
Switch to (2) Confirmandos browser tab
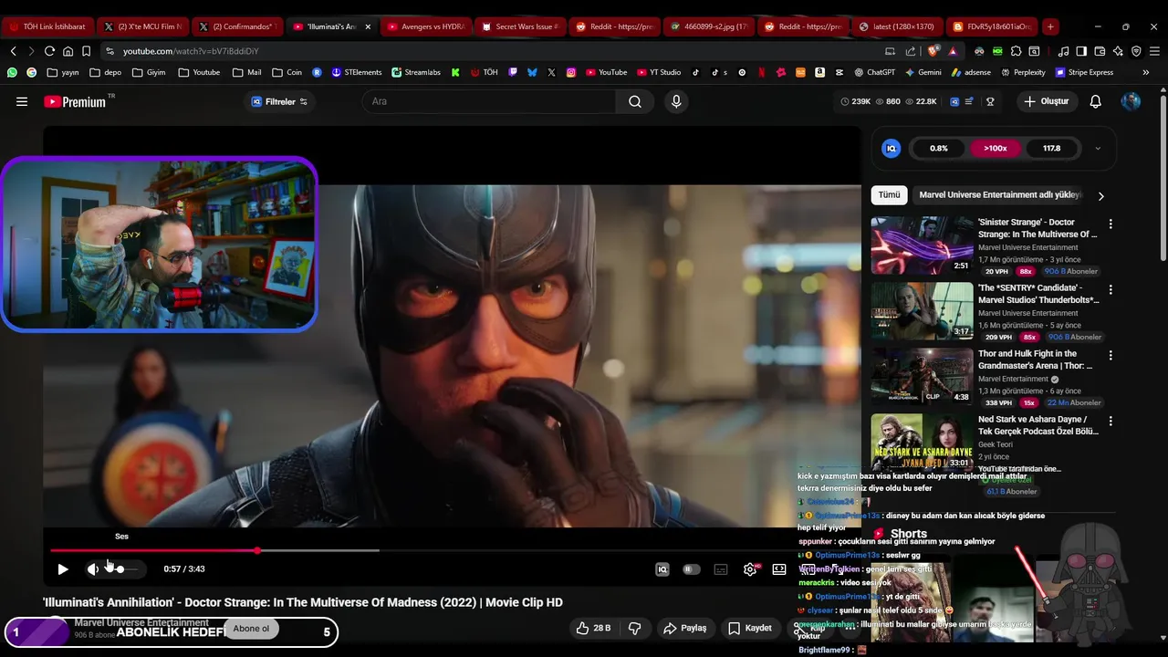pyautogui.click(x=237, y=26)
